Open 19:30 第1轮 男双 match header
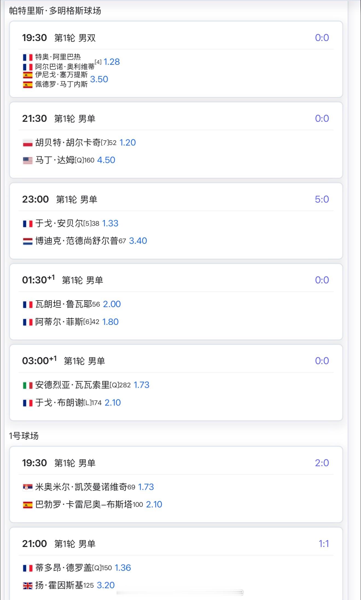The width and height of the screenshot is (361, 600). tap(59, 38)
